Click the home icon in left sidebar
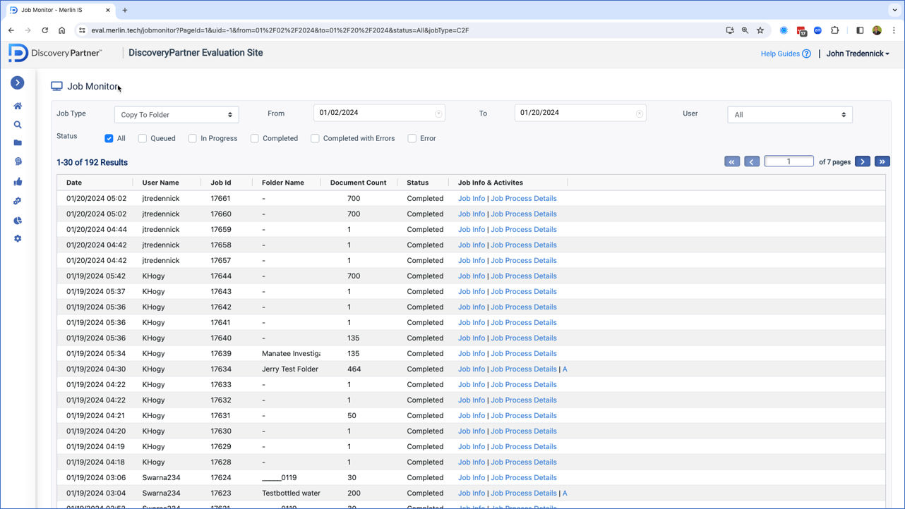Screen dimensions: 905x509 click(x=18, y=106)
